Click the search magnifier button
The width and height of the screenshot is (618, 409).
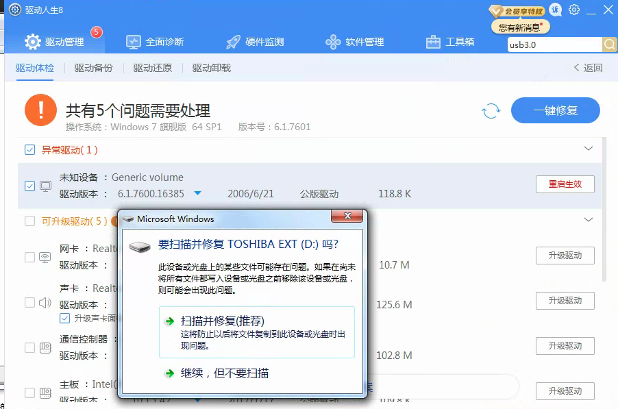610,45
